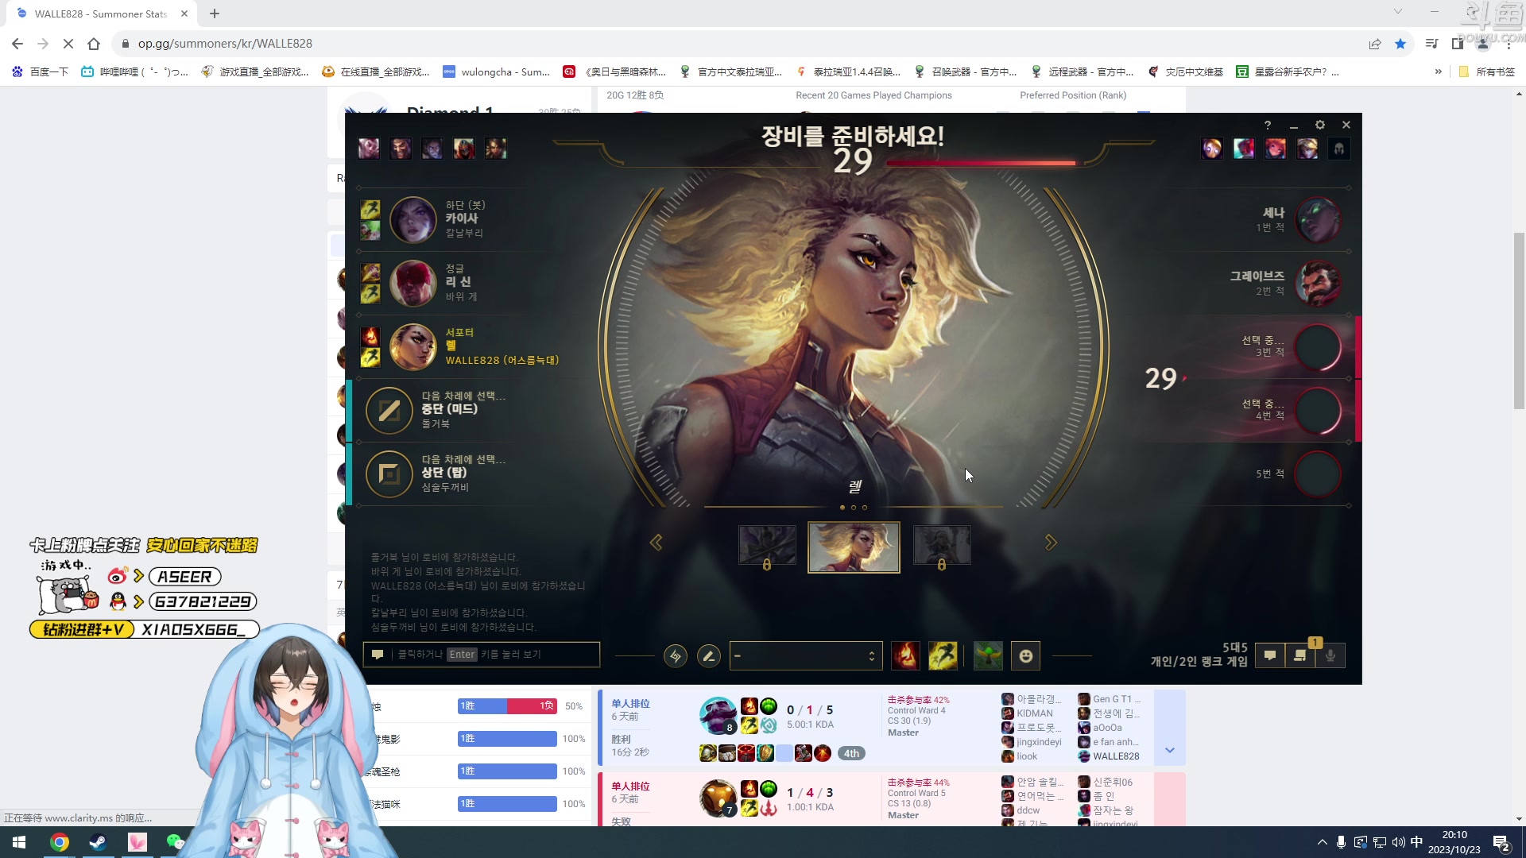1526x858 pixels.
Task: Go back in browser history
Action: point(17,44)
